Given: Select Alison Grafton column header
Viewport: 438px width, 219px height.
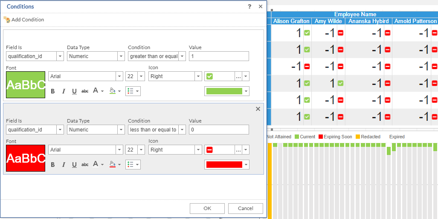Looking at the screenshot, I should pos(291,21).
